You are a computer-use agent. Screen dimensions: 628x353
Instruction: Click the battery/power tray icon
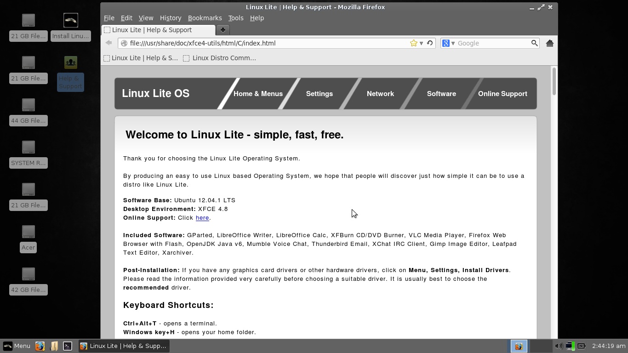(581, 346)
